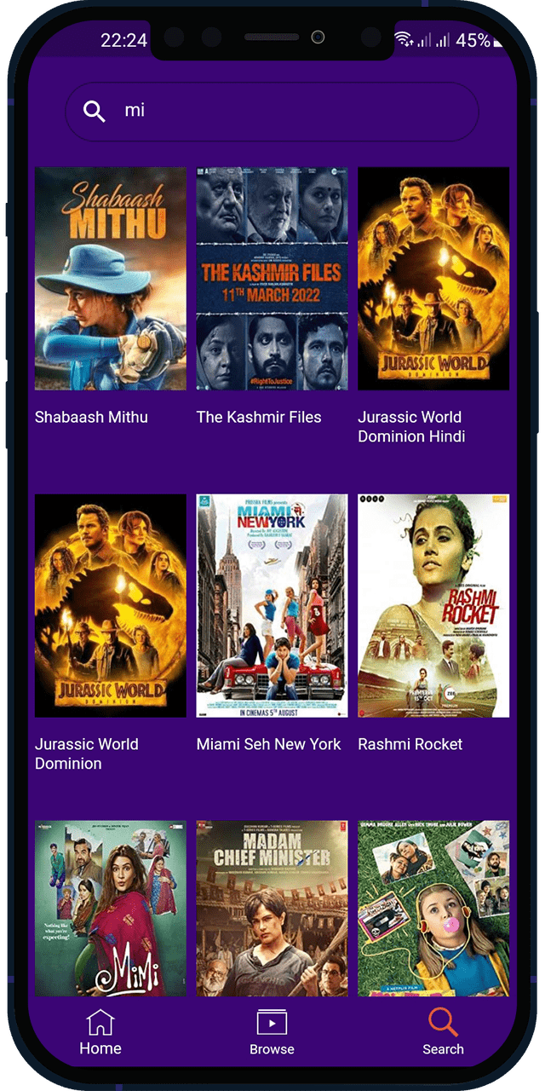Tap the cellular signal bars icon
Viewport: 545px width, 1091px height.
[433, 40]
